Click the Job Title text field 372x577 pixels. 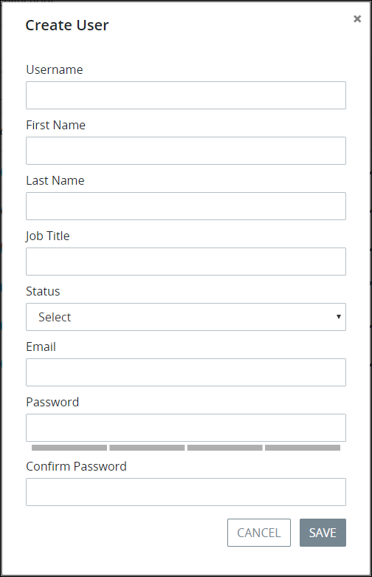click(x=186, y=262)
